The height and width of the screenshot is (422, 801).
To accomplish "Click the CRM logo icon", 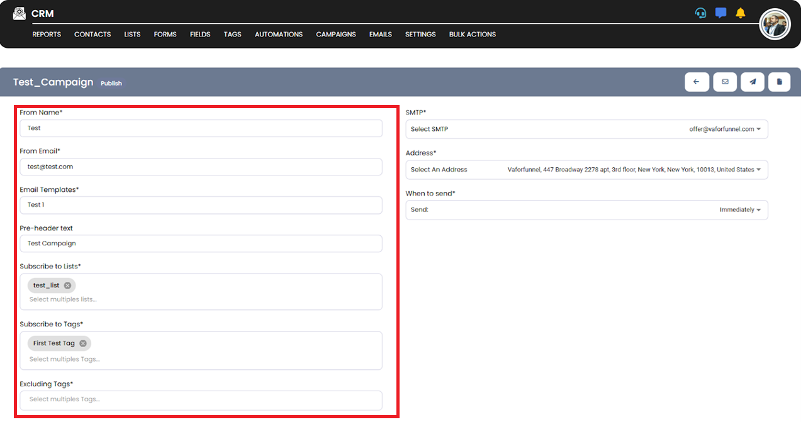I will point(20,14).
